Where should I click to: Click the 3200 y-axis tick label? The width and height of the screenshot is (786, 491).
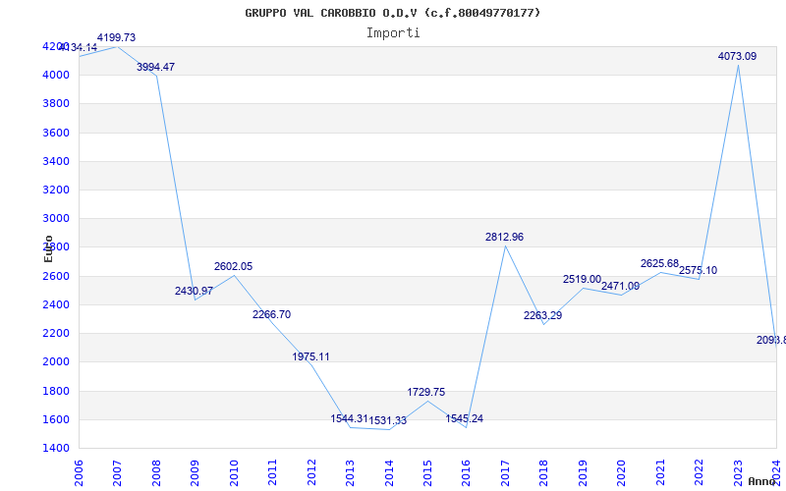55,190
